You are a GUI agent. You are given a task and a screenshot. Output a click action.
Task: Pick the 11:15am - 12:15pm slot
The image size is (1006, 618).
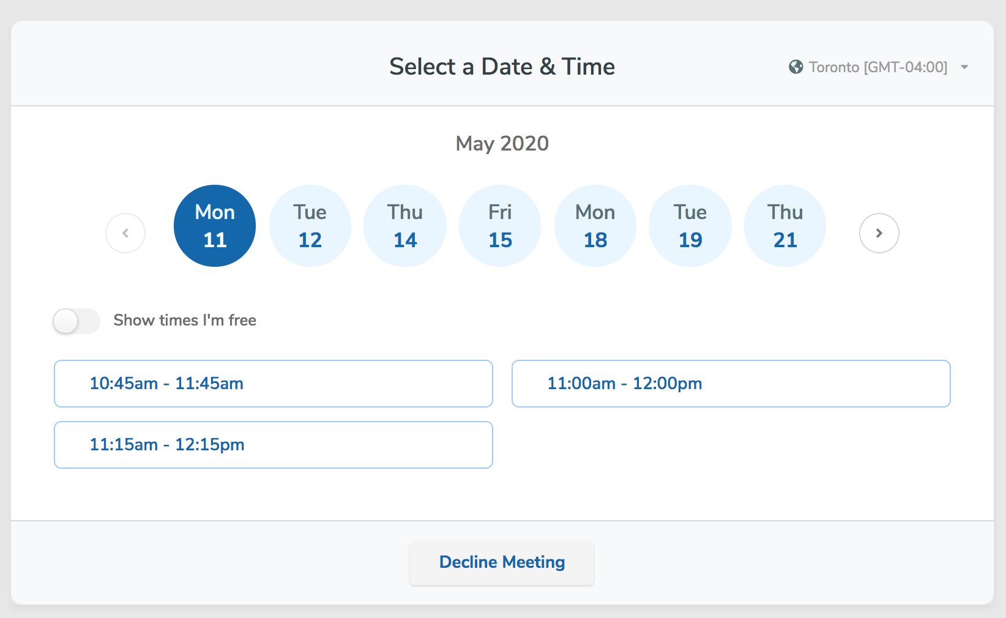pos(274,445)
